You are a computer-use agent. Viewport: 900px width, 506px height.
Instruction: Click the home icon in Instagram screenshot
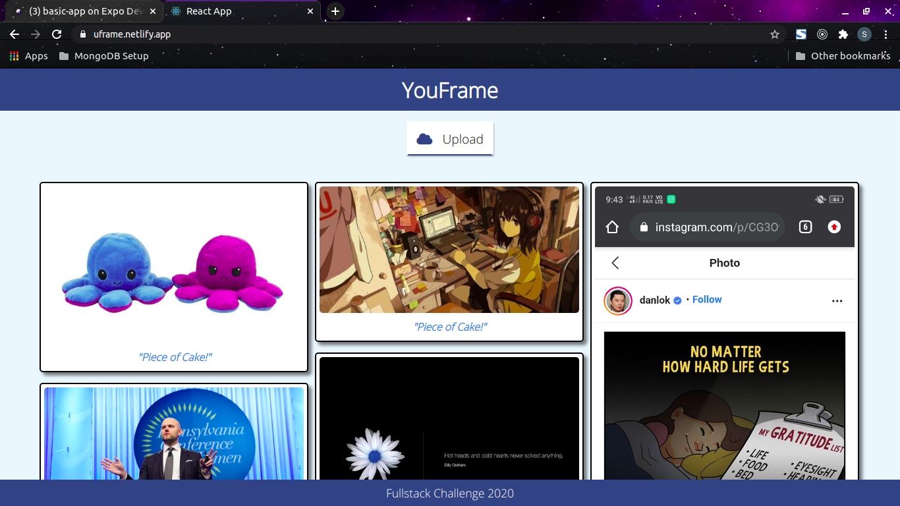click(x=612, y=227)
